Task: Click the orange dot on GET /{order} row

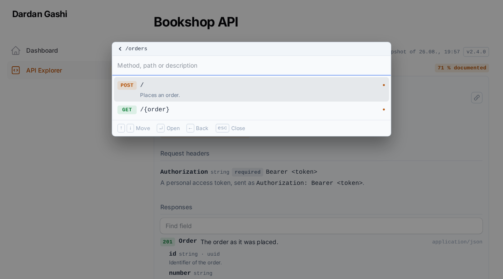Action: [x=384, y=110]
